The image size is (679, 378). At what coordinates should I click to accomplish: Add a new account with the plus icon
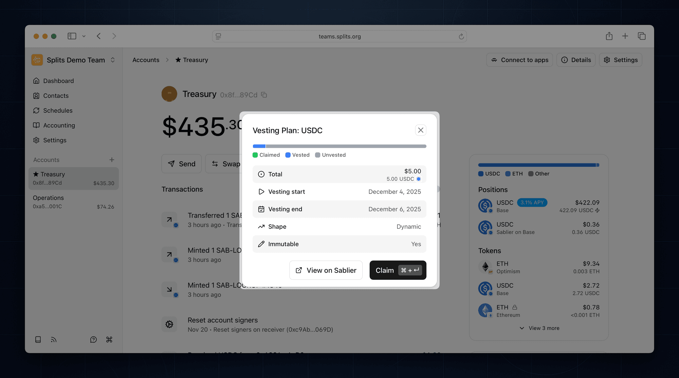click(x=112, y=159)
